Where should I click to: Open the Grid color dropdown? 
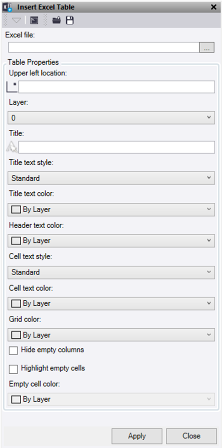click(x=111, y=335)
